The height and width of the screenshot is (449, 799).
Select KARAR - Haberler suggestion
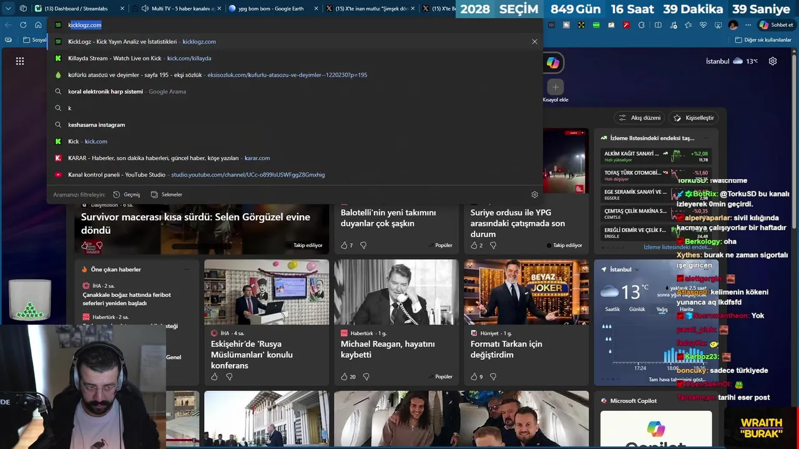tap(294, 158)
